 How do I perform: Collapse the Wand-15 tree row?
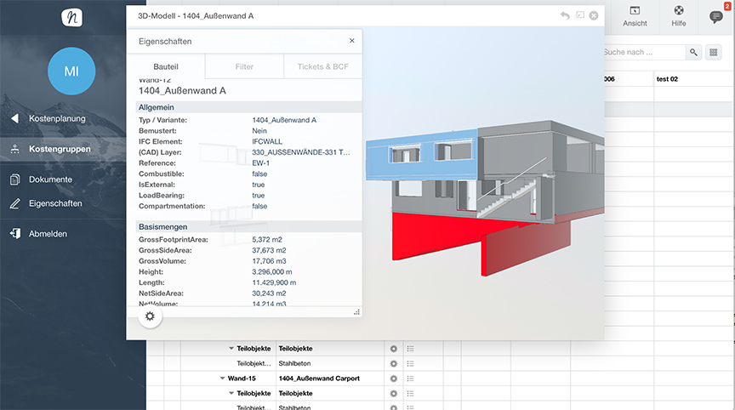222,378
